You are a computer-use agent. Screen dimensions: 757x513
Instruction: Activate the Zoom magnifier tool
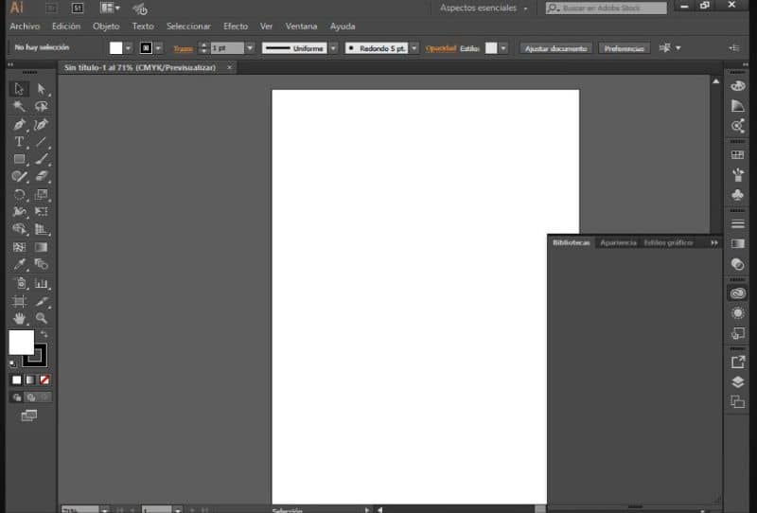[x=41, y=318]
